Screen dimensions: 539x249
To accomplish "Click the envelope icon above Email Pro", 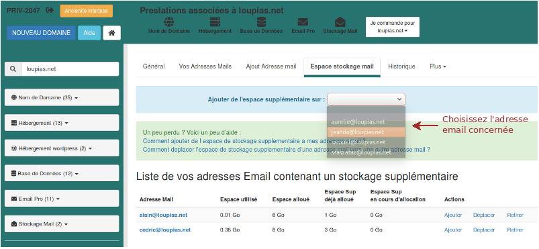I will [303, 22].
